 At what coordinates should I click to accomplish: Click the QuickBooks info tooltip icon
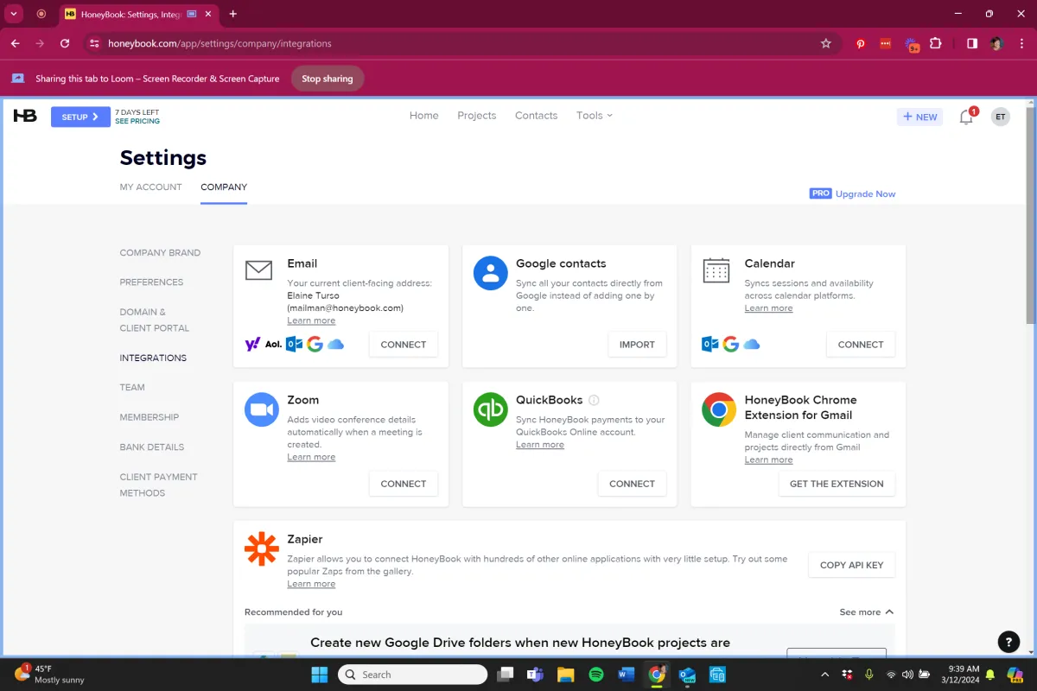click(x=594, y=400)
